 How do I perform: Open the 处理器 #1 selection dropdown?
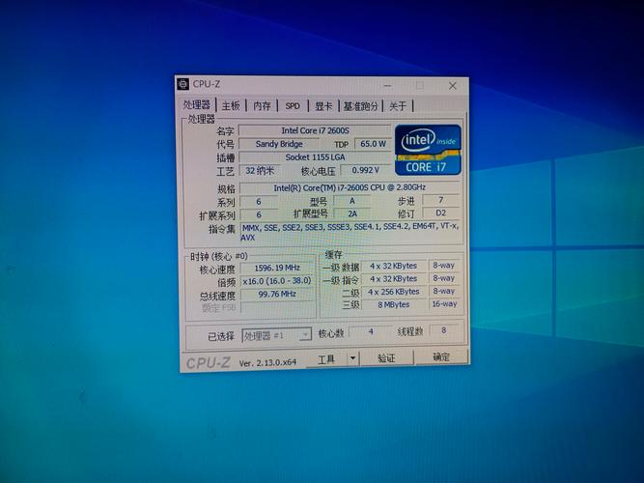coord(276,335)
